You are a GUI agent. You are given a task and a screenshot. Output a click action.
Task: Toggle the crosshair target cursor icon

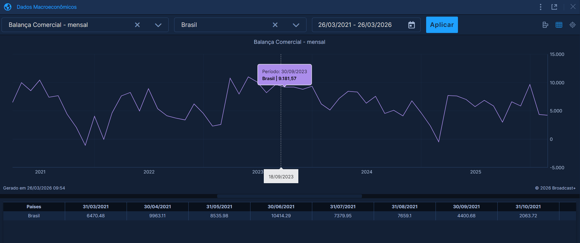tap(572, 25)
